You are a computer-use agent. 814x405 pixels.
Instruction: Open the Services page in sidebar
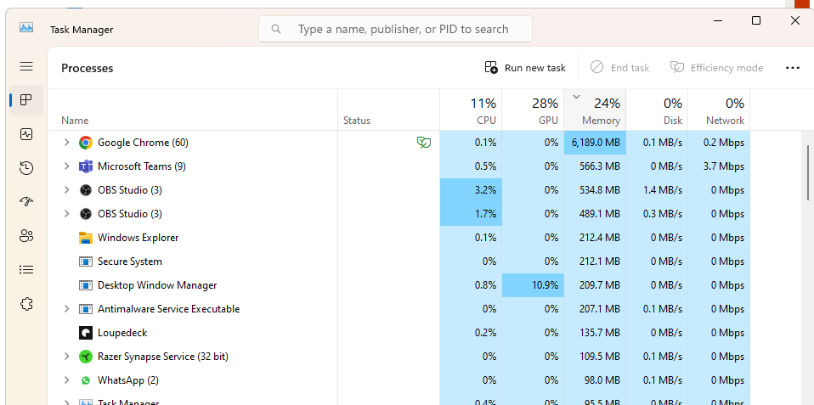coord(26,304)
